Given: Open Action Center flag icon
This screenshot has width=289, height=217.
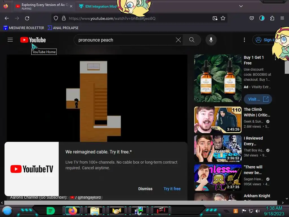Looking at the screenshot, I should tap(244, 211).
